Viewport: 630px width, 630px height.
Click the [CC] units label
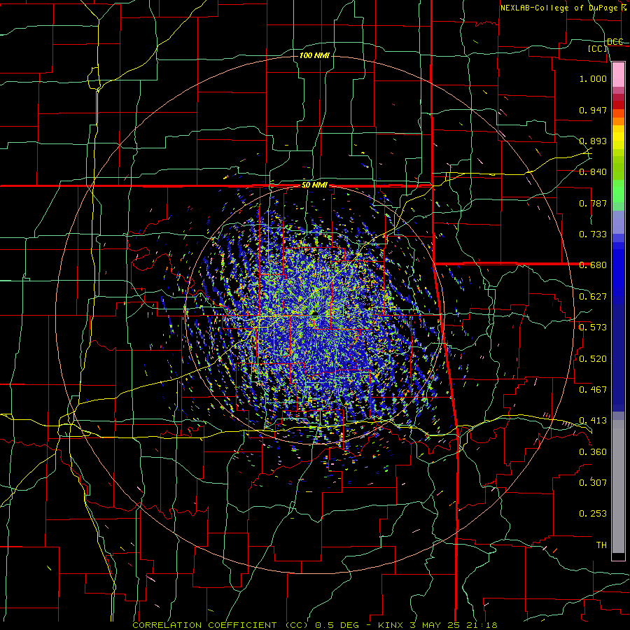coord(598,48)
